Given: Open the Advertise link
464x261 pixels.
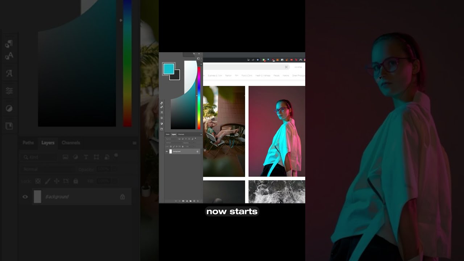Looking at the screenshot, I should 298,67.
